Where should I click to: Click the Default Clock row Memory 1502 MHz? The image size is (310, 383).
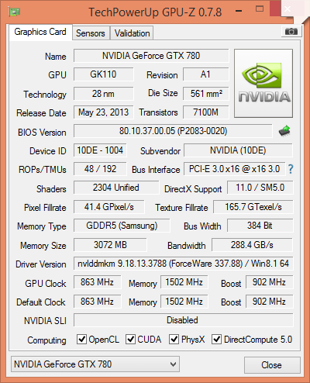coord(184,302)
